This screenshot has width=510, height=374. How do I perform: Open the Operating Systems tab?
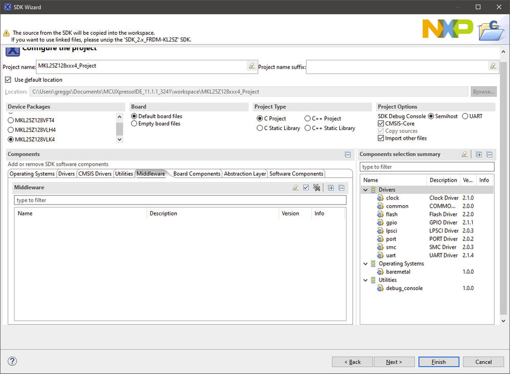[x=32, y=173]
